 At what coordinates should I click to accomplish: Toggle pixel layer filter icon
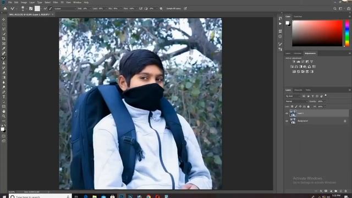(304, 96)
